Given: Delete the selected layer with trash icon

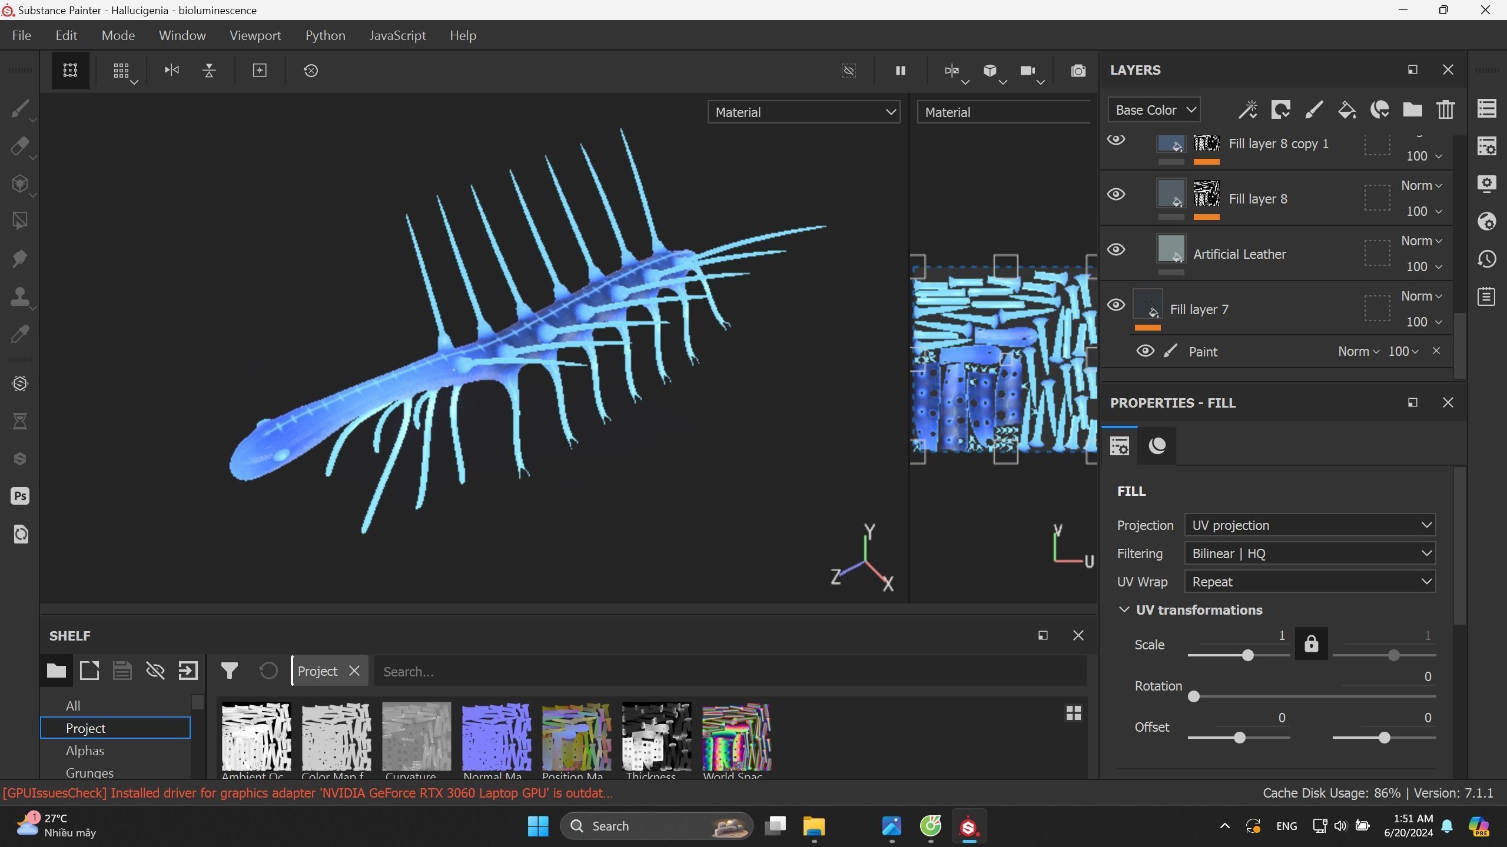Looking at the screenshot, I should coord(1446,110).
